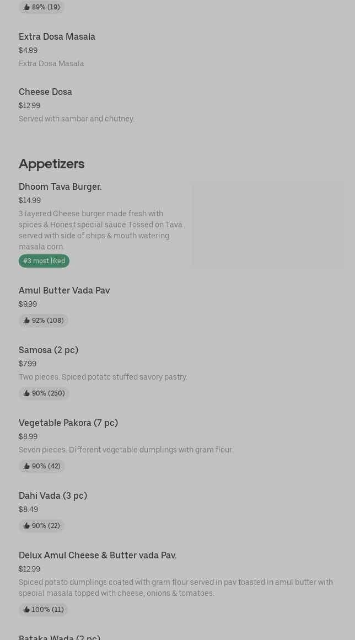Choose the Dahi Vada (3 pc) item
This screenshot has width=355, height=640.
(x=53, y=496)
